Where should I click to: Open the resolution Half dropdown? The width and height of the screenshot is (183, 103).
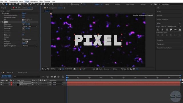[x=87, y=69]
